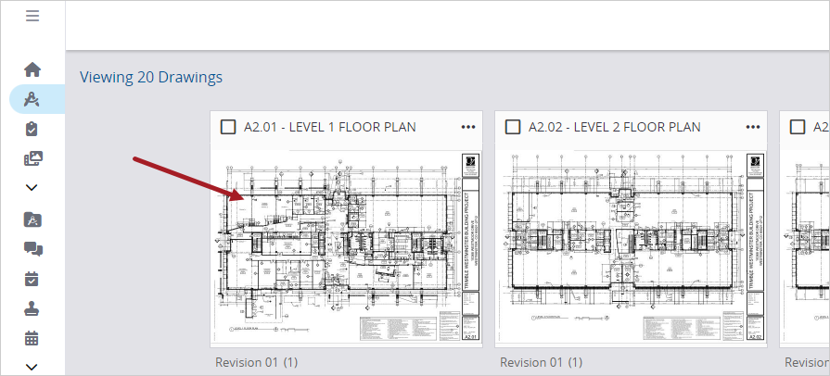Open the calendar grid icon
This screenshot has width=830, height=376.
tap(32, 338)
